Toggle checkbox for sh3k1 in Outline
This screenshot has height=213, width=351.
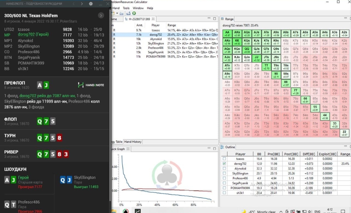point(224,193)
